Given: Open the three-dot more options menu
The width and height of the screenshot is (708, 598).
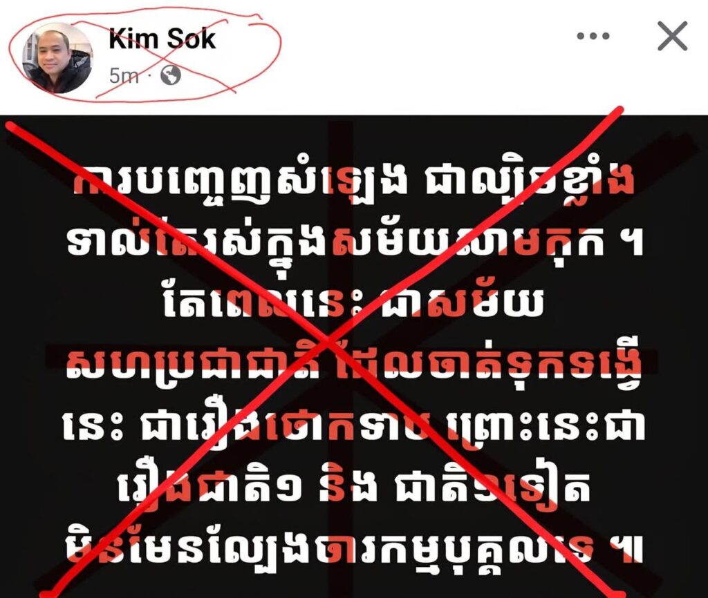Looking at the screenshot, I should coord(593,36).
